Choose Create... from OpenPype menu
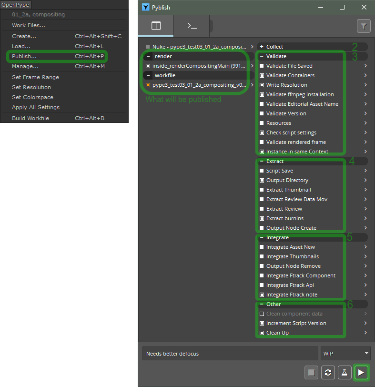 tap(64, 36)
